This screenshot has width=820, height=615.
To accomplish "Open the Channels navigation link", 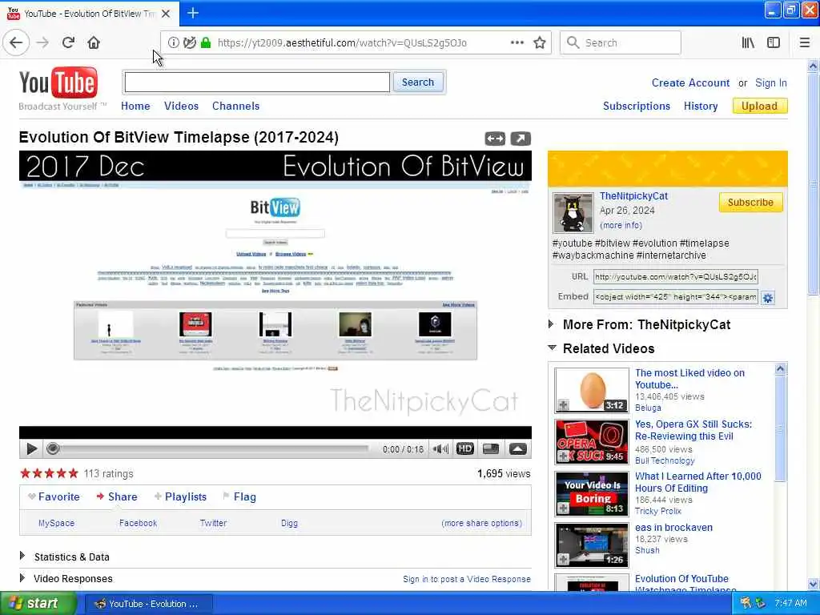I will 235,107.
